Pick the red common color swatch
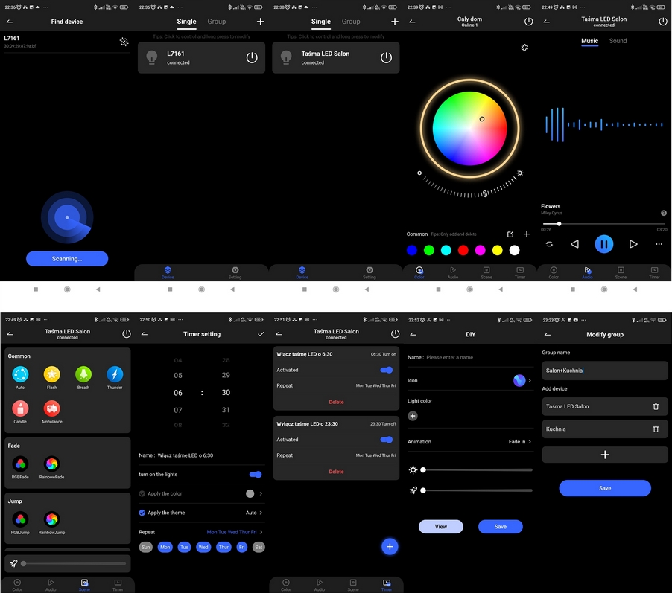The width and height of the screenshot is (672, 593). [463, 251]
